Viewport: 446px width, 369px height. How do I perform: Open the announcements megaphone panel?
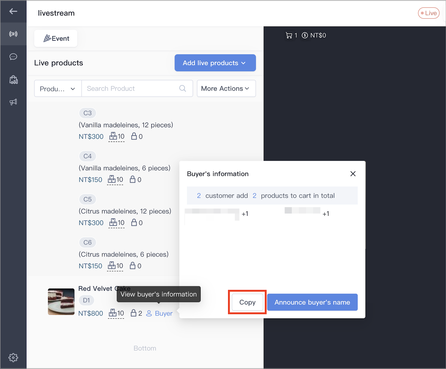[x=13, y=102]
